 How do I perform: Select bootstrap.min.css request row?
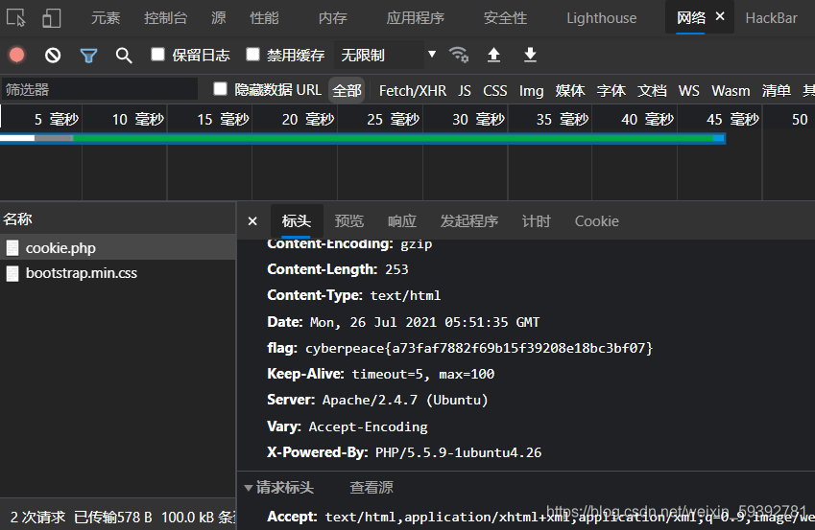click(x=118, y=273)
